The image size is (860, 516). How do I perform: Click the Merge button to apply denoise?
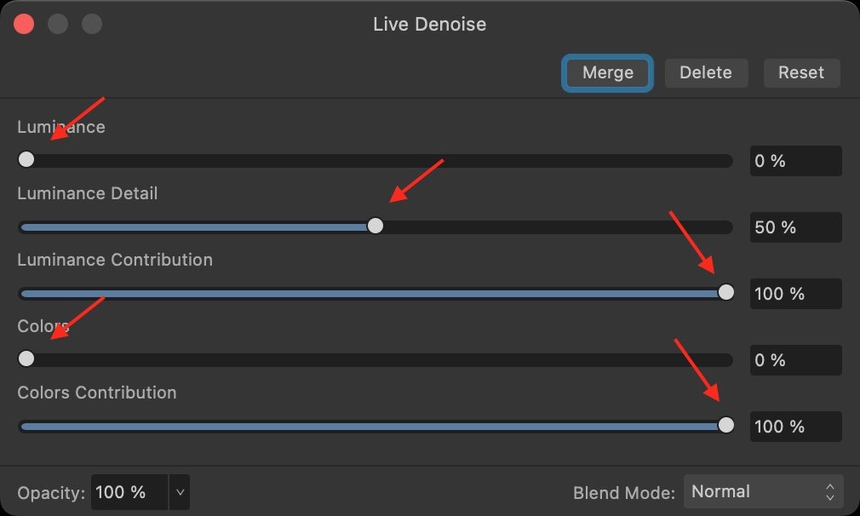[x=606, y=72]
